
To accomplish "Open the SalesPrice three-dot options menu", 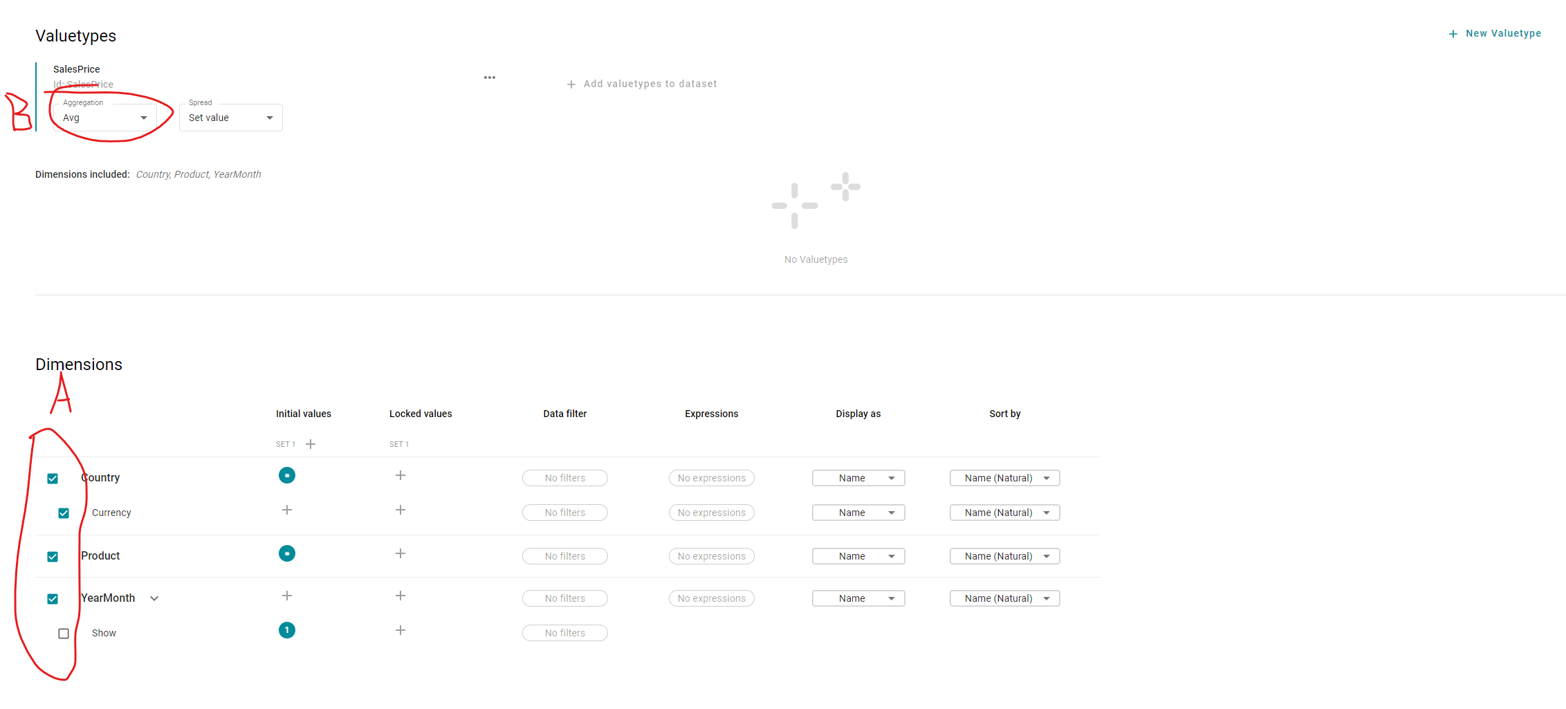I will pos(490,77).
